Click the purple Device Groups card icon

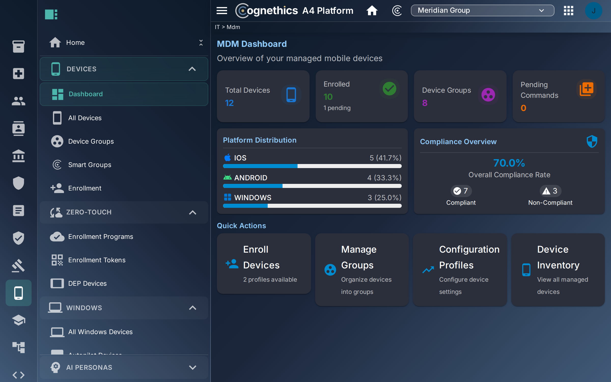pos(488,95)
